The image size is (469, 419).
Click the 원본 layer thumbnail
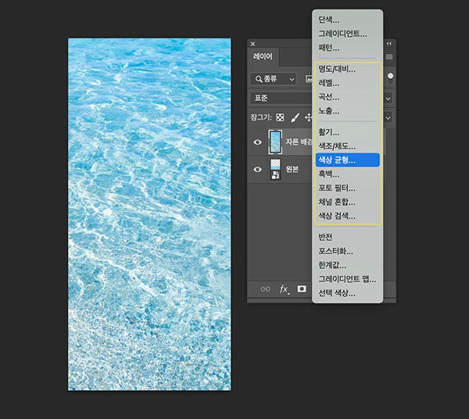point(276,169)
